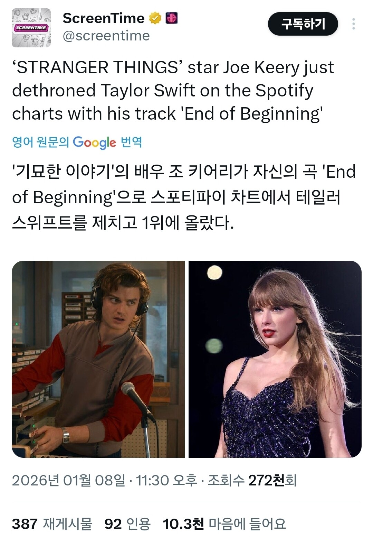Screen dimensions: 373x538
Task: Click the 번역 translation toggle text
Action: tap(131, 142)
